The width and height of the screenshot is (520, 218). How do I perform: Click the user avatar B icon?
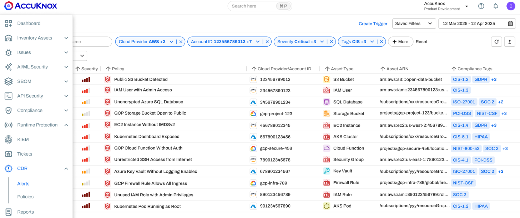[x=511, y=6]
